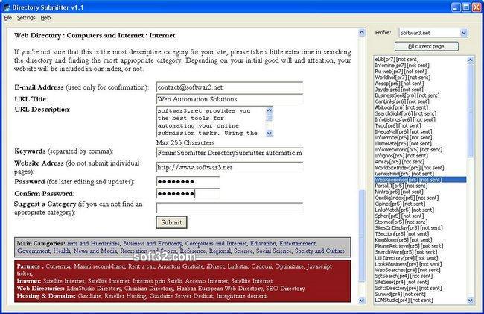Image resolution: width=484 pixels, height=314 pixels.
Task: Click directory list scroll up arrow
Action: tap(470, 60)
